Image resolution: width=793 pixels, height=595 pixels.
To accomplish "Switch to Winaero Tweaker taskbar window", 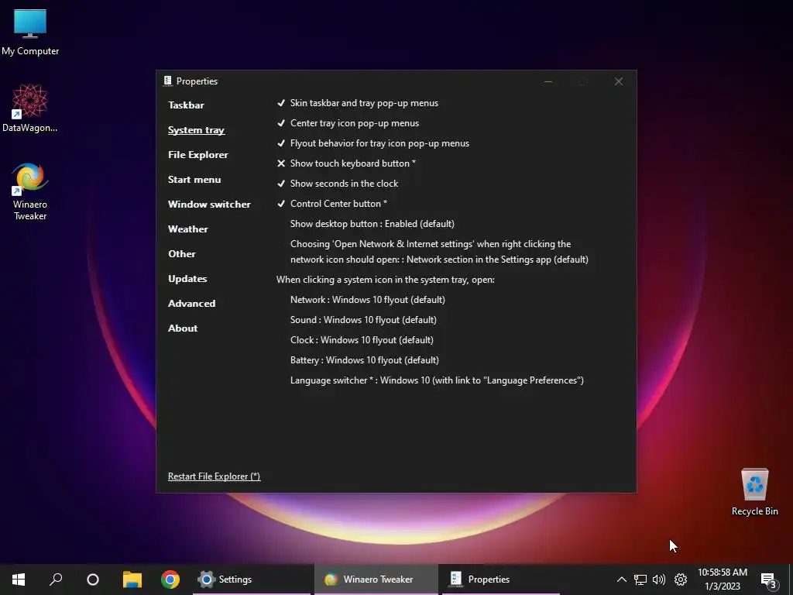I will pyautogui.click(x=376, y=580).
